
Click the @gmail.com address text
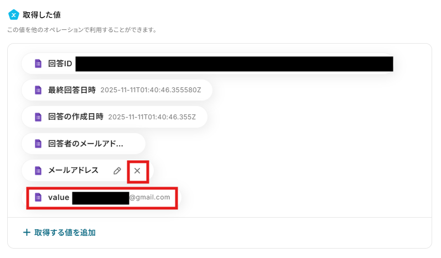149,197
